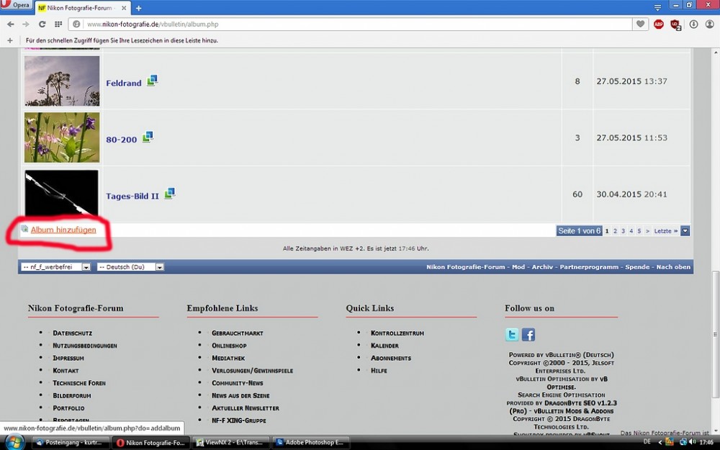Click the plus icon on bookmarks bar
The height and width of the screenshot is (450, 720).
(9, 40)
